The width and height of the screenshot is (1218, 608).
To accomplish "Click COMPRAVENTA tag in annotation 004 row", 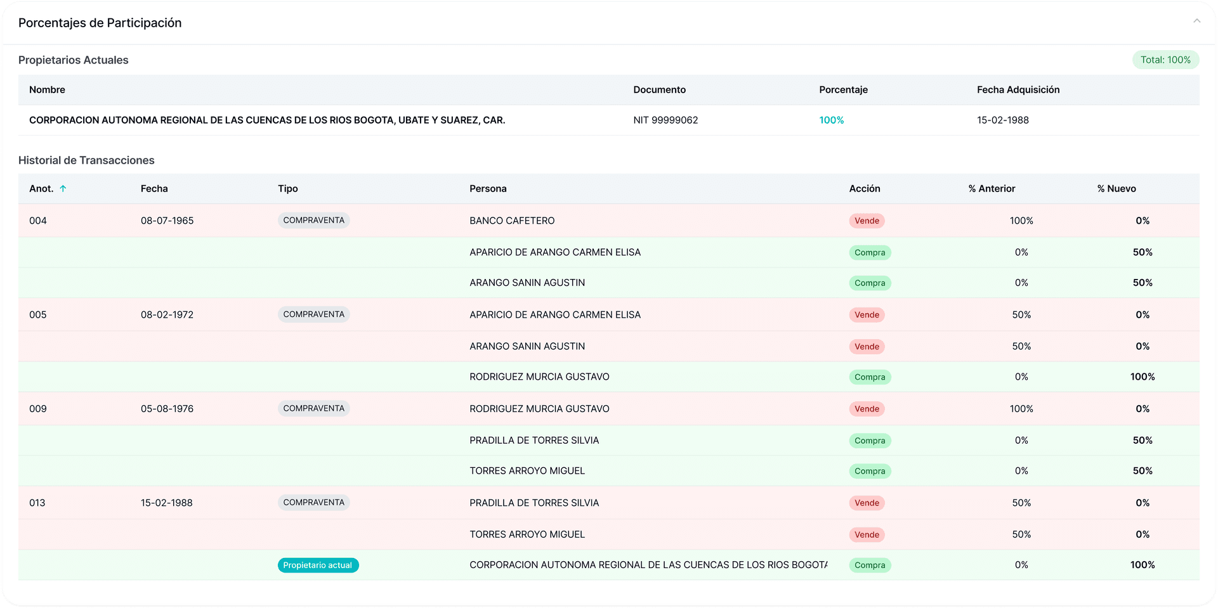I will [x=313, y=220].
